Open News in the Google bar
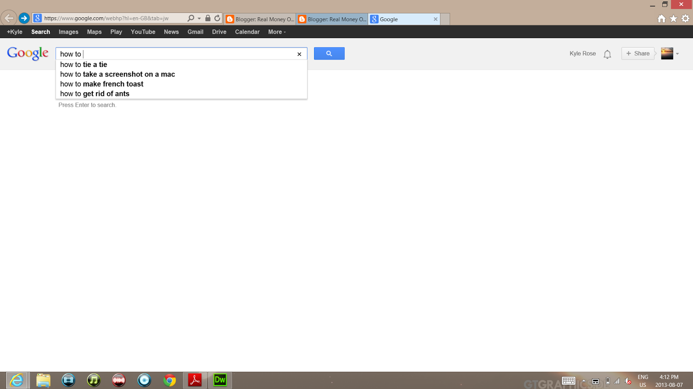Screen dimensions: 693x389 [171, 32]
